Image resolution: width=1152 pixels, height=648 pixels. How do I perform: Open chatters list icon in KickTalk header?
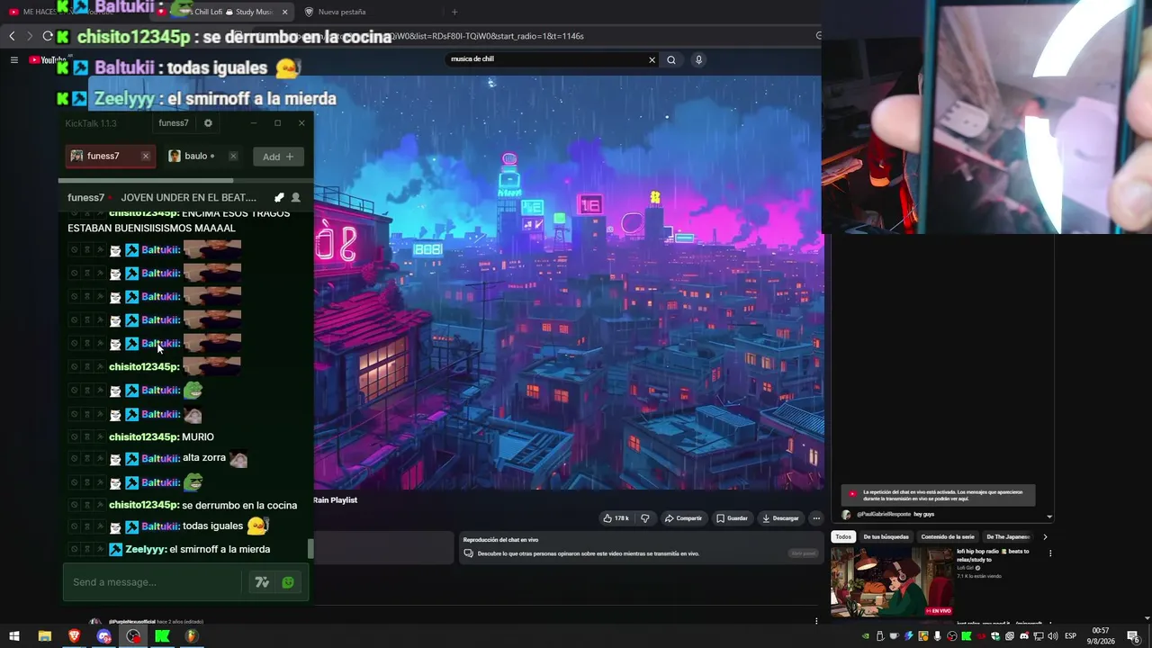pyautogui.click(x=296, y=197)
